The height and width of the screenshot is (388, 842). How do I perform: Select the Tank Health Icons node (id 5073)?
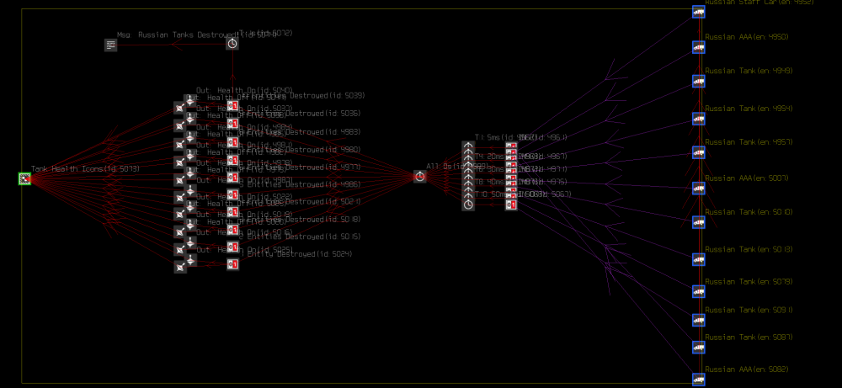tap(24, 178)
